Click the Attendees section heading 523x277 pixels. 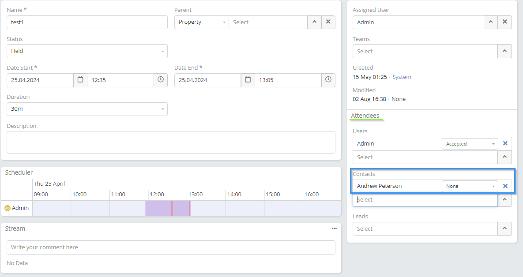(365, 116)
